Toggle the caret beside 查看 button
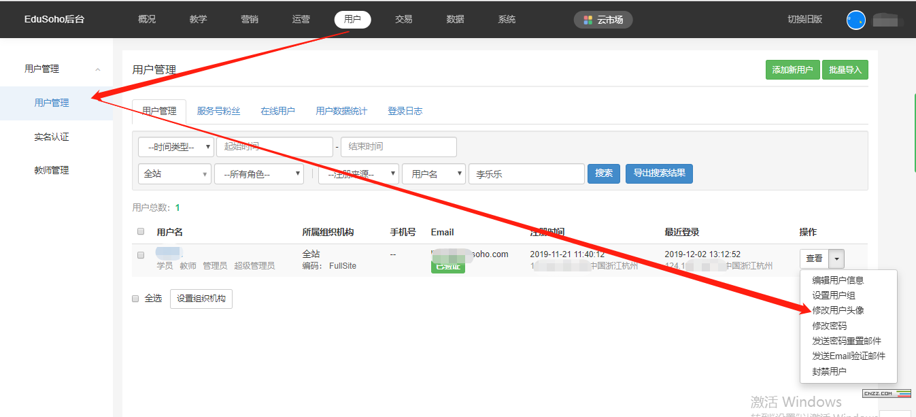916x417 pixels. coord(837,258)
